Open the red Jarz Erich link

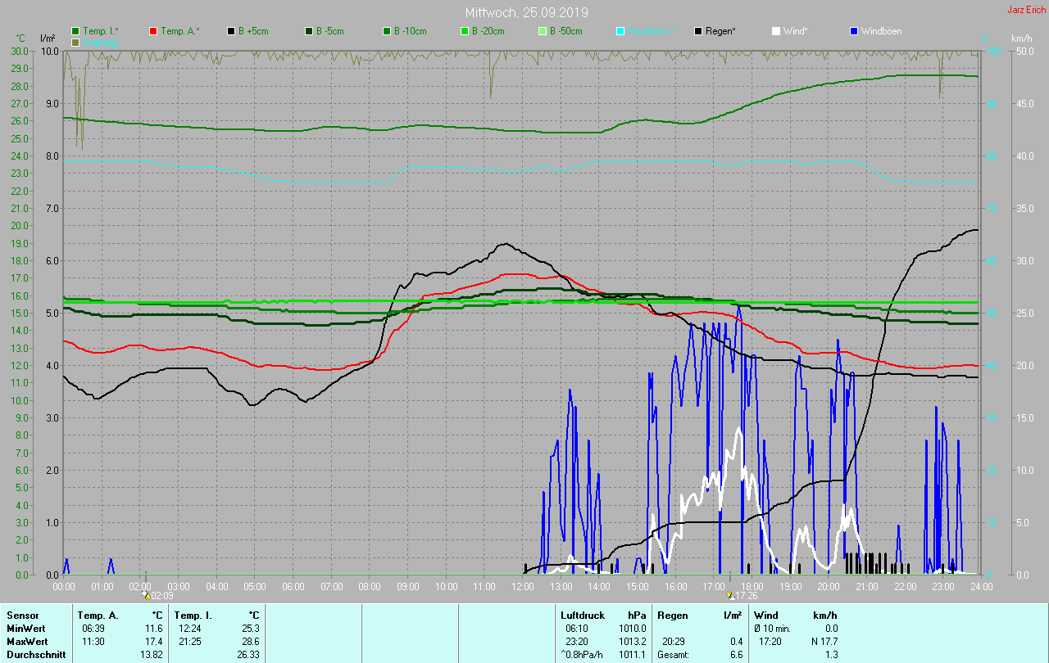pyautogui.click(x=1026, y=10)
